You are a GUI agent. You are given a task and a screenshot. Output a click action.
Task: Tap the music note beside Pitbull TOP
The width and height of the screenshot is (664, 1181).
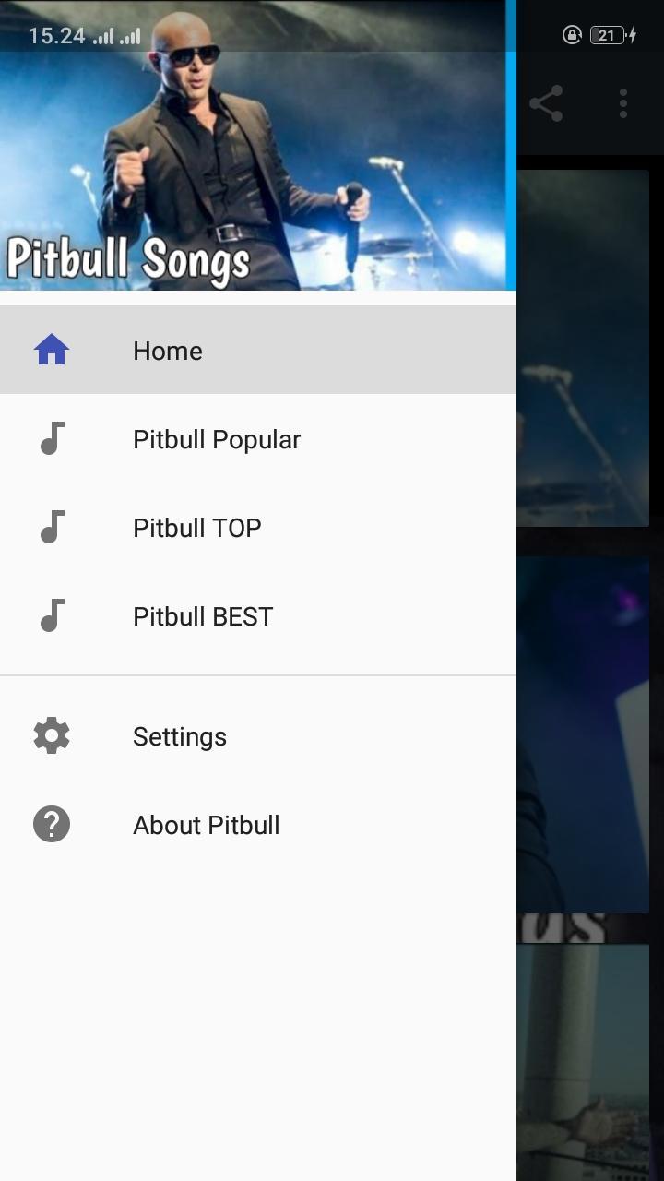[x=53, y=528]
